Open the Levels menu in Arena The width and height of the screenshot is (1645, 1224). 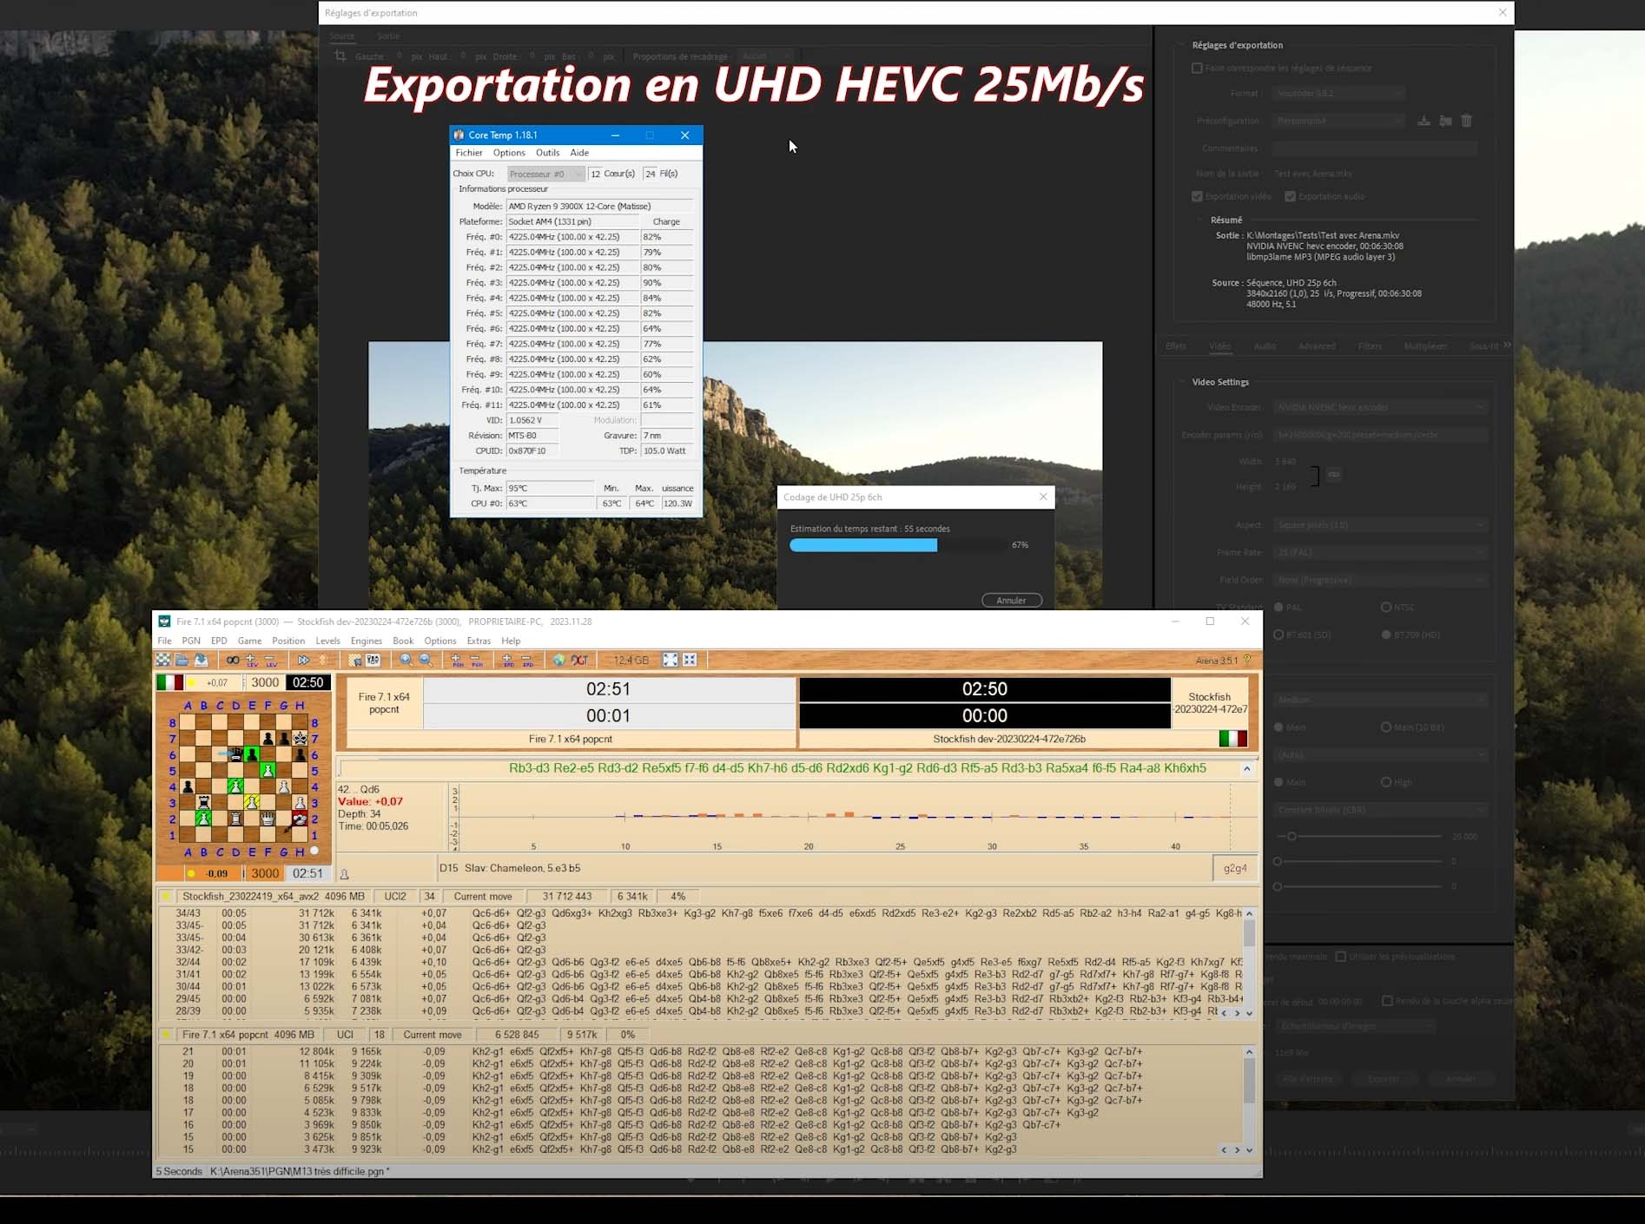[x=327, y=641]
